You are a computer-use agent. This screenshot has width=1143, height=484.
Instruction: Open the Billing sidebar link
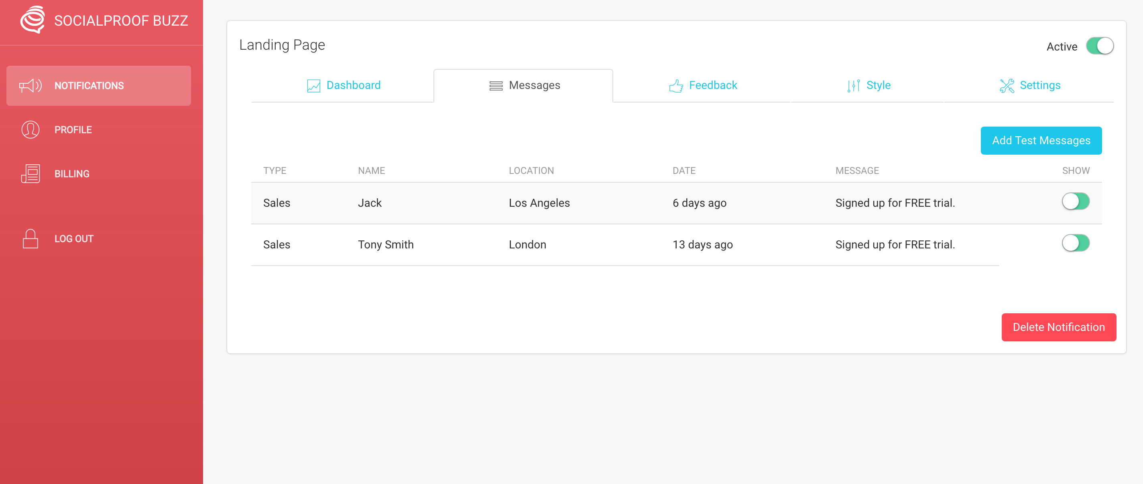(72, 173)
